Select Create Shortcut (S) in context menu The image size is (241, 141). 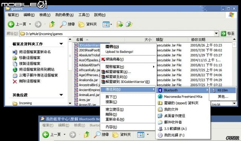pos(114,109)
